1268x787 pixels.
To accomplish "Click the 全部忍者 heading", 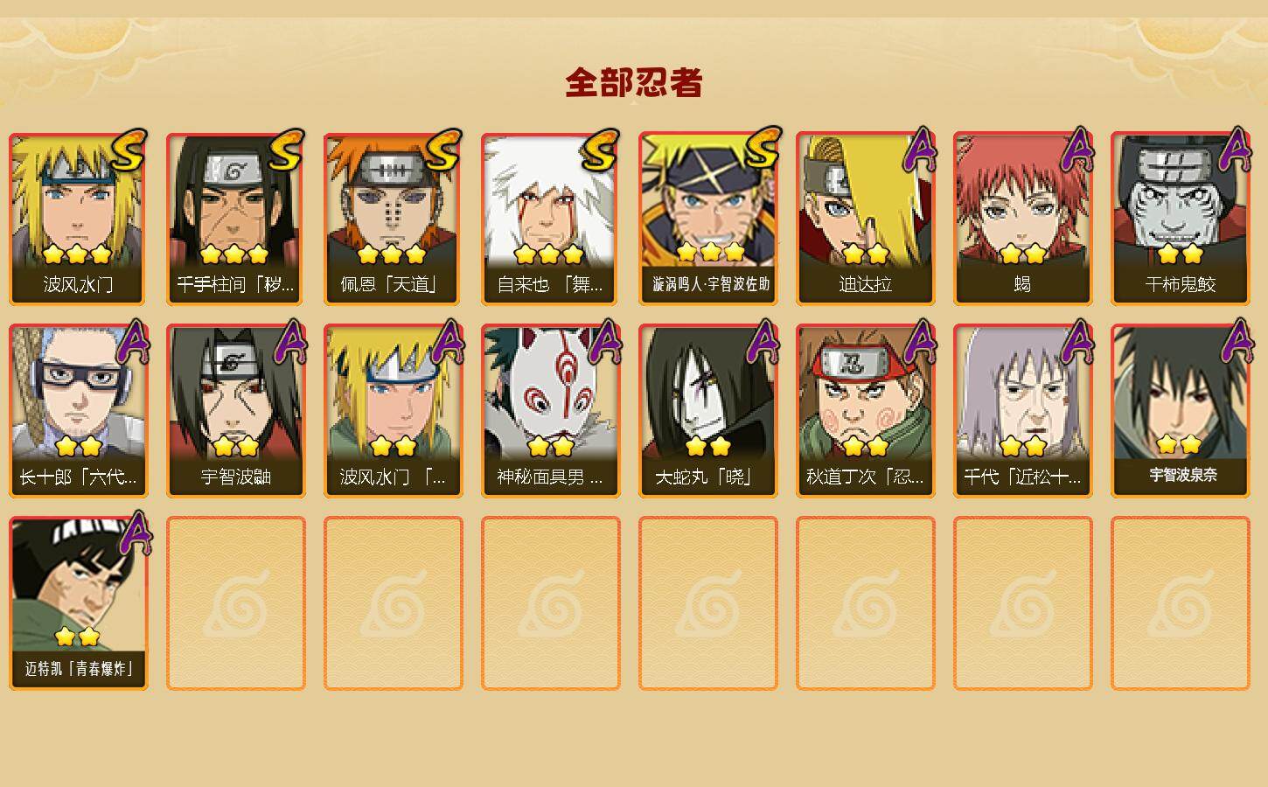I will pos(634,82).
